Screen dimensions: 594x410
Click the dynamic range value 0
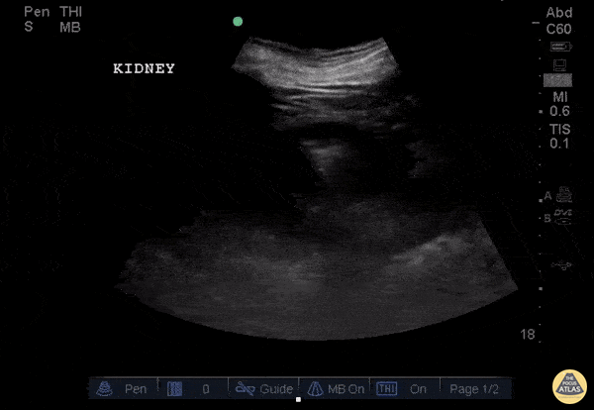click(206, 389)
